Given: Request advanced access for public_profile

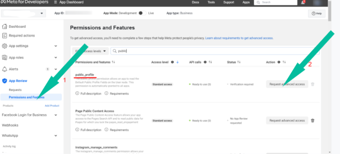Looking at the screenshot, I should point(287,84).
